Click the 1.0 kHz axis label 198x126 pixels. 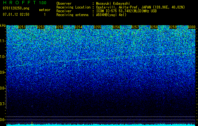3,57
